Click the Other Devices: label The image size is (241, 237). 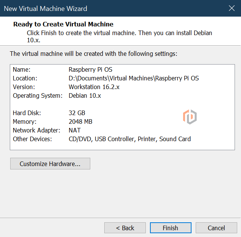(x=32, y=139)
